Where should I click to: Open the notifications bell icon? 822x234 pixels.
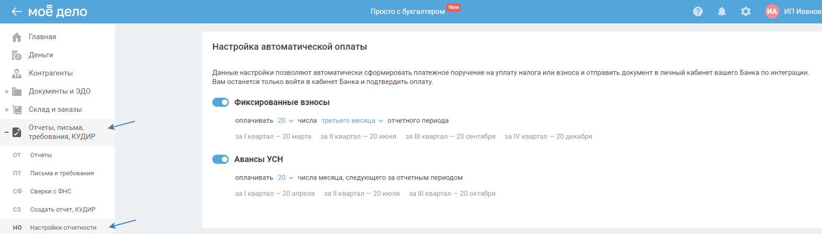pos(722,11)
